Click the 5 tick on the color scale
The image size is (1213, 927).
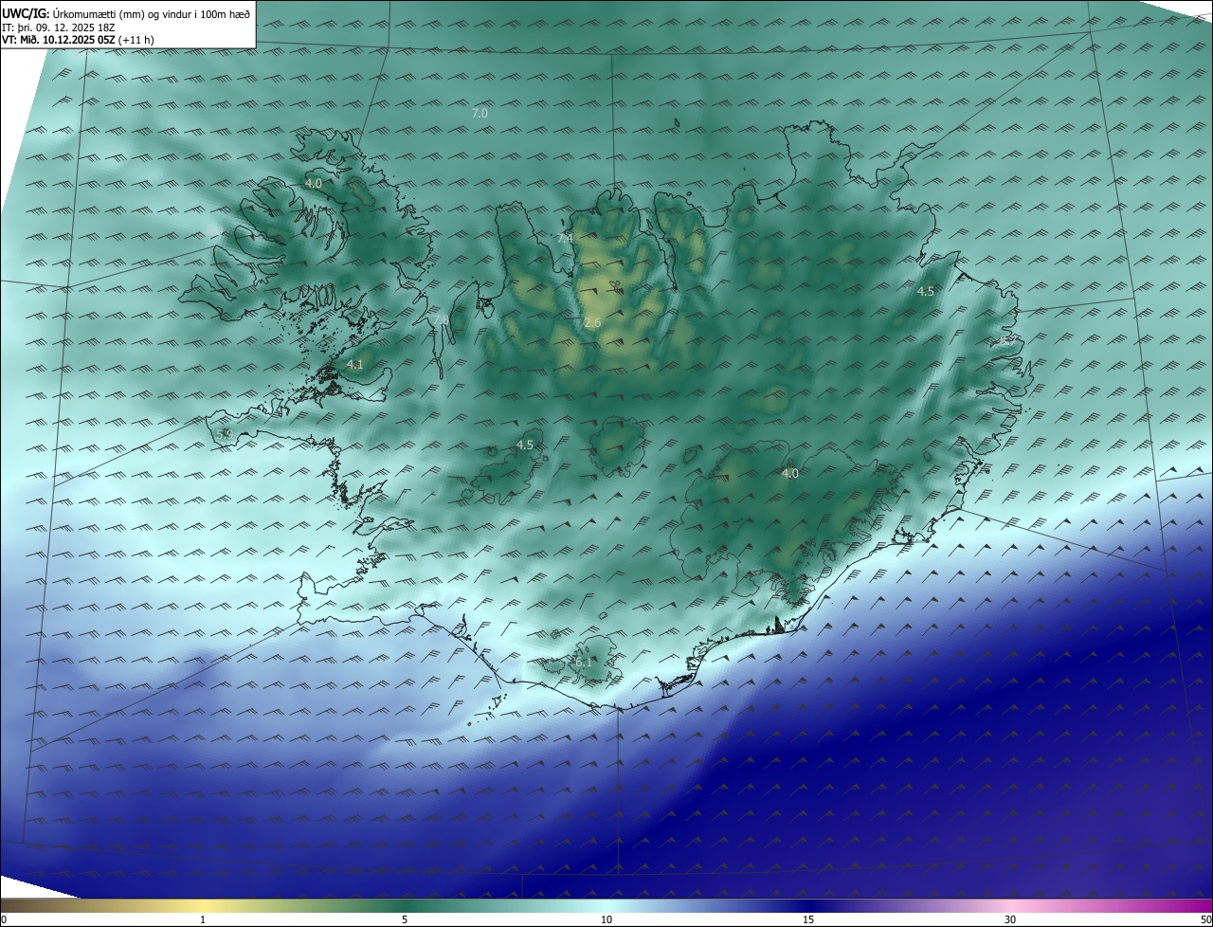(405, 919)
